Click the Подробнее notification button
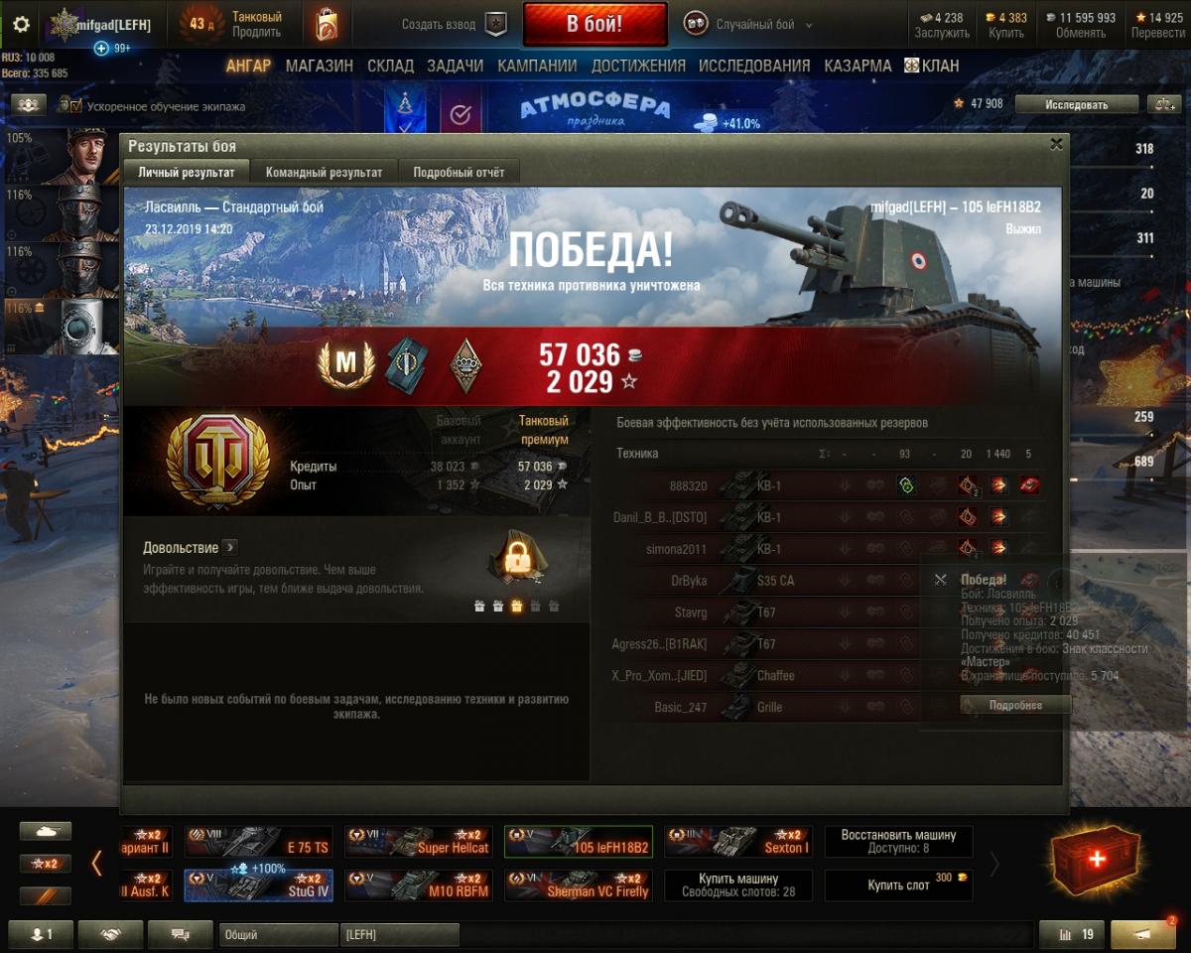Screen dimensions: 1191x953 [x=1015, y=705]
